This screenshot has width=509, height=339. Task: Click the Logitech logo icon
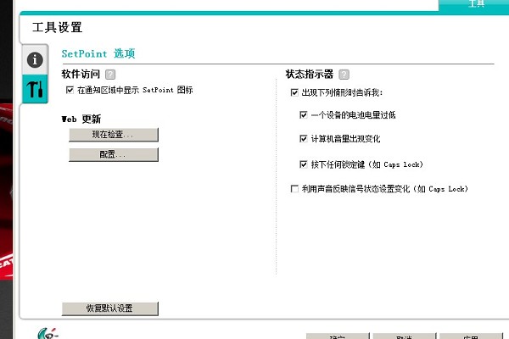click(48, 333)
